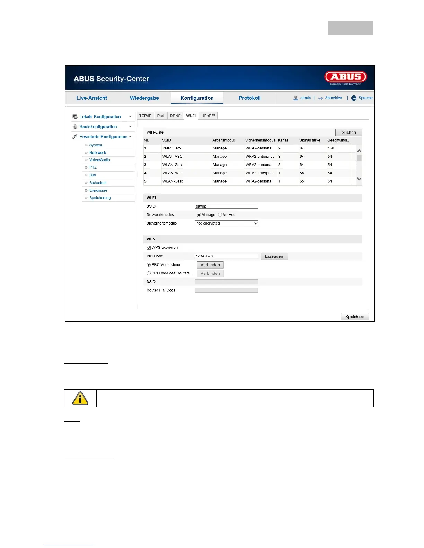
Task: Click the Basiskonfiguration gear icon
Action: click(x=75, y=127)
